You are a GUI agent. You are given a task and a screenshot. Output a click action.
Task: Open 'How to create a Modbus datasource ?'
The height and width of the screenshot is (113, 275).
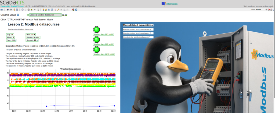138,29
